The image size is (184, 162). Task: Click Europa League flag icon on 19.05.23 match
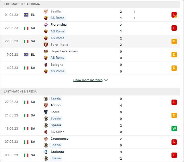(x=26, y=55)
